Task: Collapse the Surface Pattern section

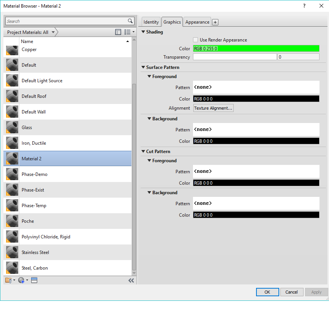Action: click(x=143, y=67)
